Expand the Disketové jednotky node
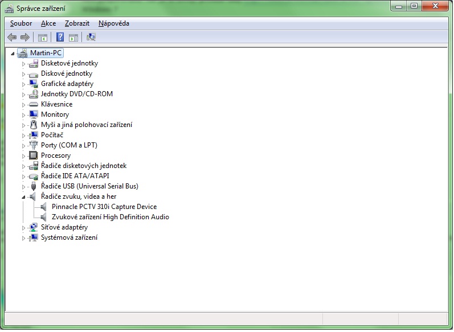Viewport: 454px width, 332px height. coord(23,64)
